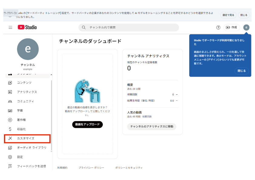This screenshot has height=180, width=255.
Task: Open Community (コミュニティ) in sidebar
Action: click(x=25, y=101)
